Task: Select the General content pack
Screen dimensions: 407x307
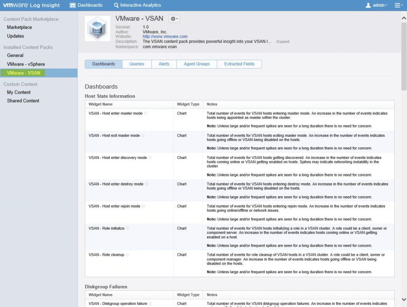Action: (x=15, y=56)
